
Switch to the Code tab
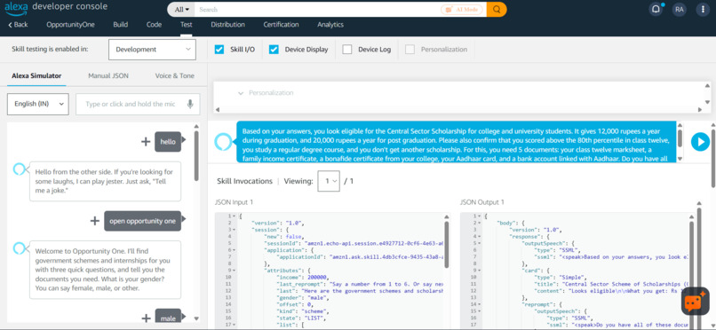pos(154,25)
